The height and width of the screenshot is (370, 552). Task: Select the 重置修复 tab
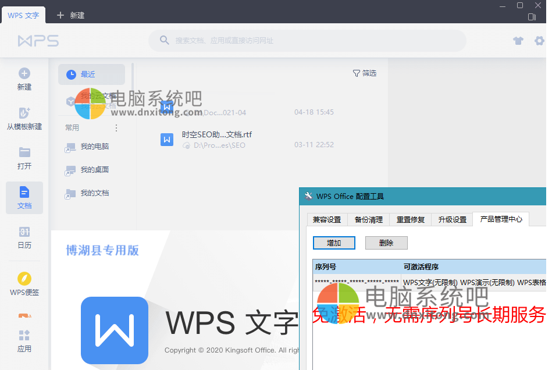[x=411, y=220]
